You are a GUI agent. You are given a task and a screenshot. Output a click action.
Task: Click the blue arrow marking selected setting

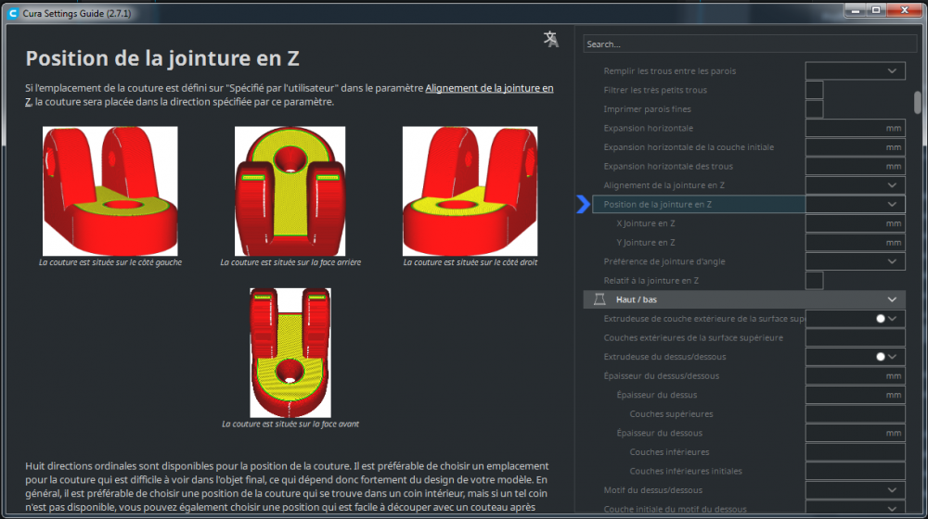click(584, 204)
